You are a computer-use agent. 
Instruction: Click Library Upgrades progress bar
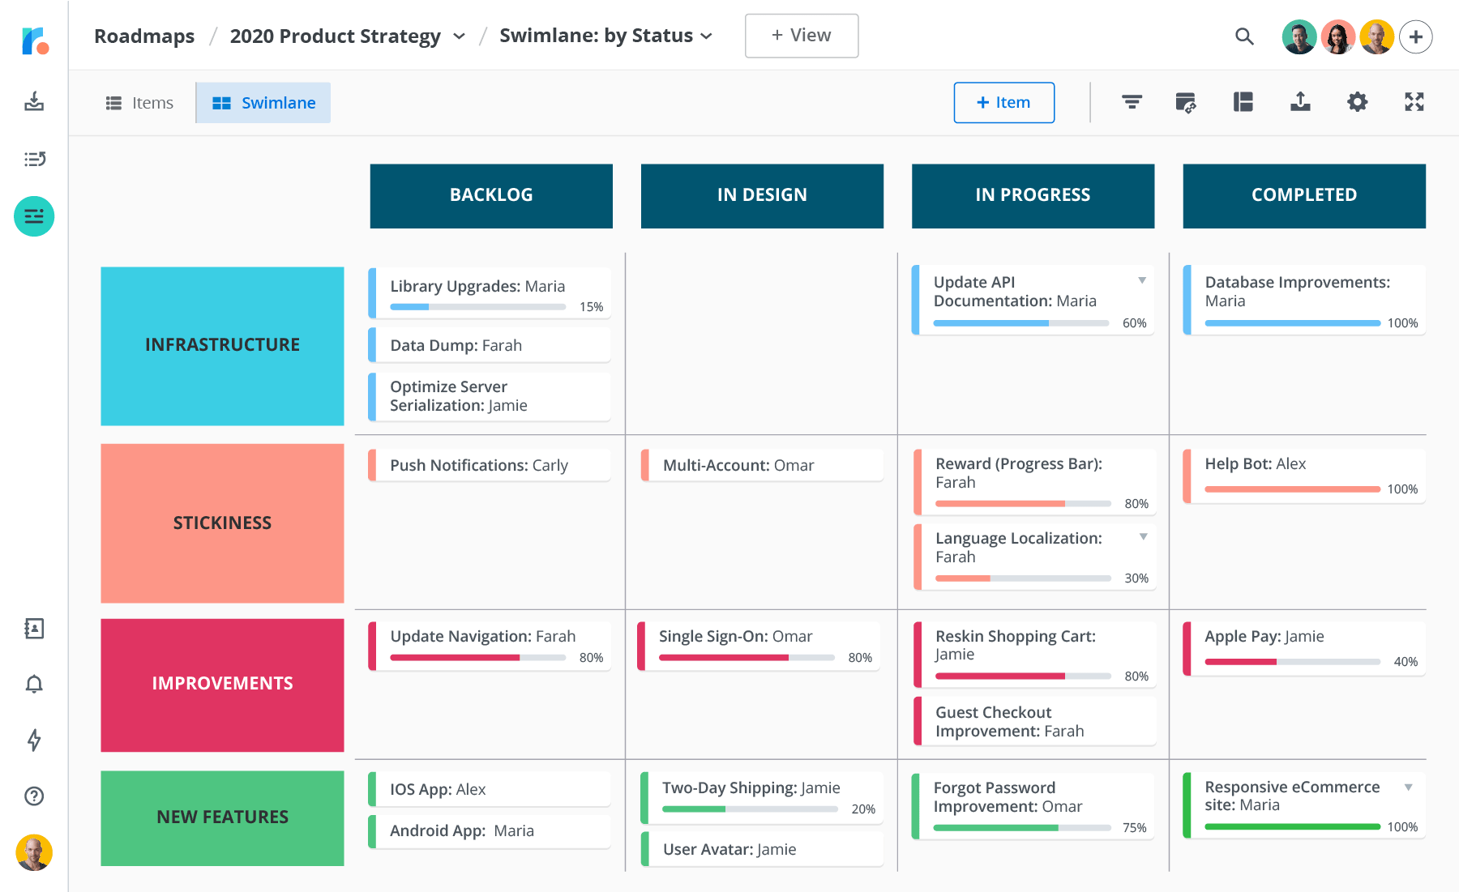point(477,307)
